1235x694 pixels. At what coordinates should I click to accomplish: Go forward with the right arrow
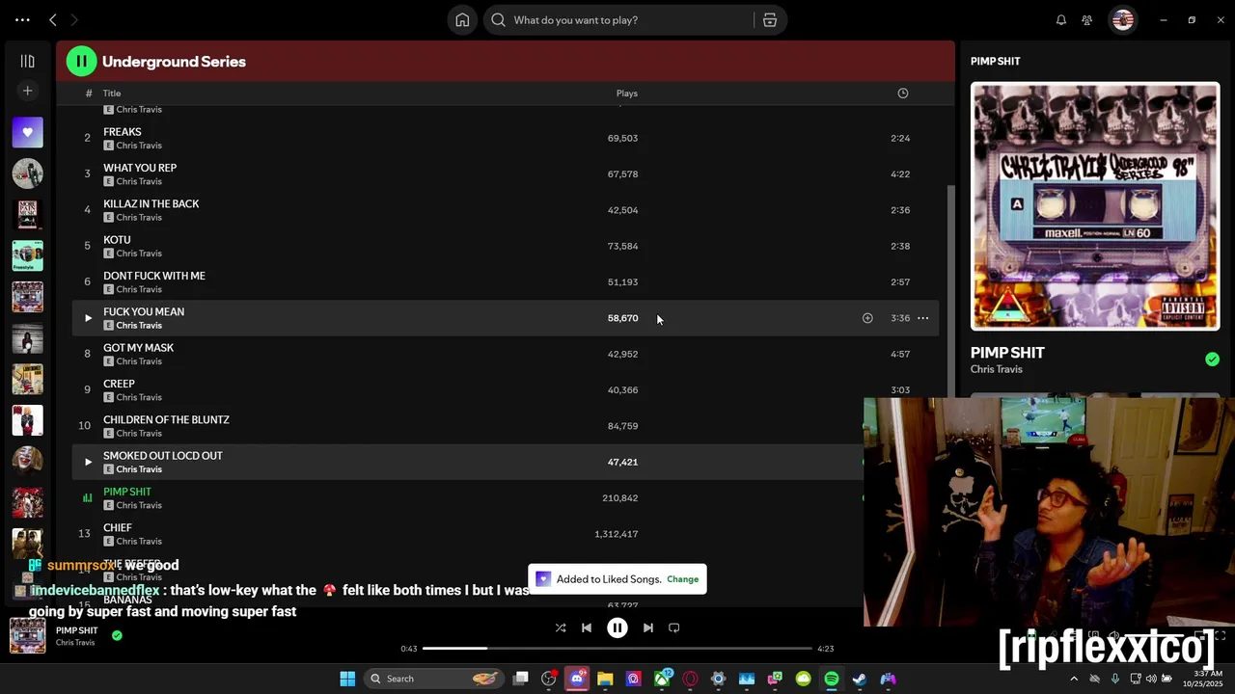click(74, 20)
